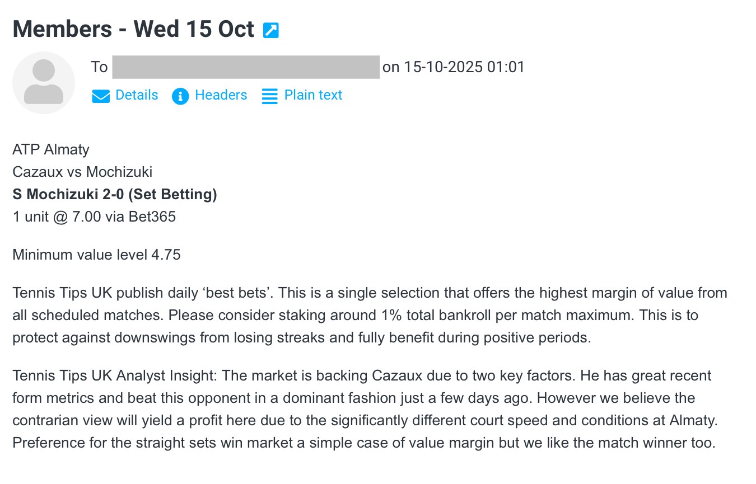Click the lines icon beside Plain text

point(270,96)
